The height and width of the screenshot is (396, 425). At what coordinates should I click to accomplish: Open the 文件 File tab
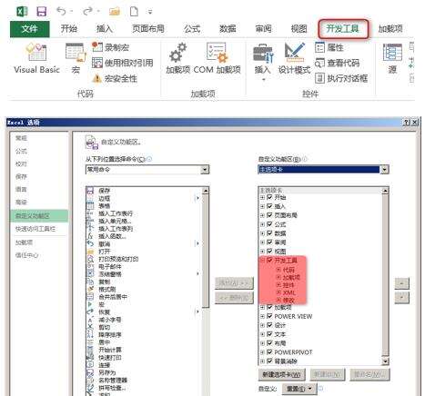[29, 29]
